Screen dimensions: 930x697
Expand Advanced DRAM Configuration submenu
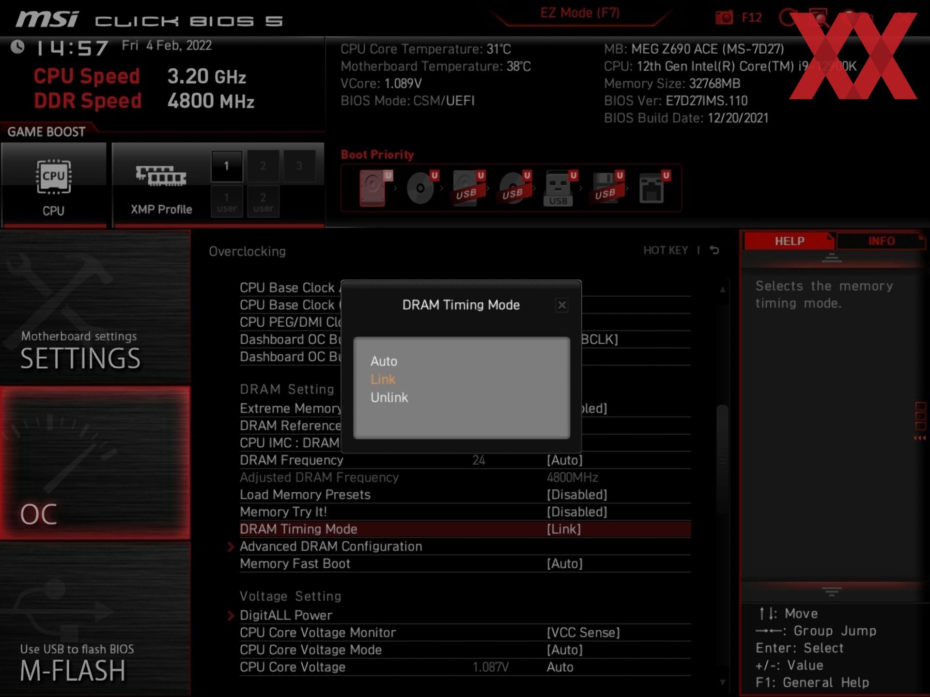click(331, 546)
